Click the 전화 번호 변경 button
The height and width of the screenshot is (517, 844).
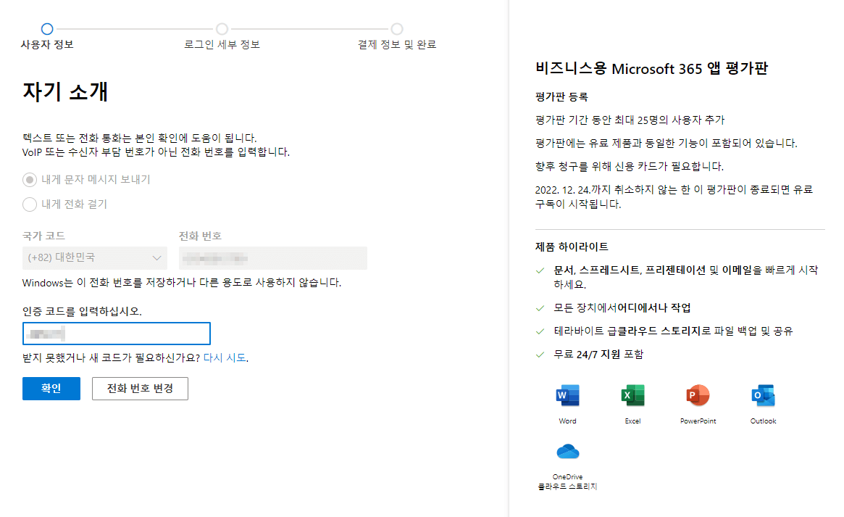pyautogui.click(x=140, y=388)
